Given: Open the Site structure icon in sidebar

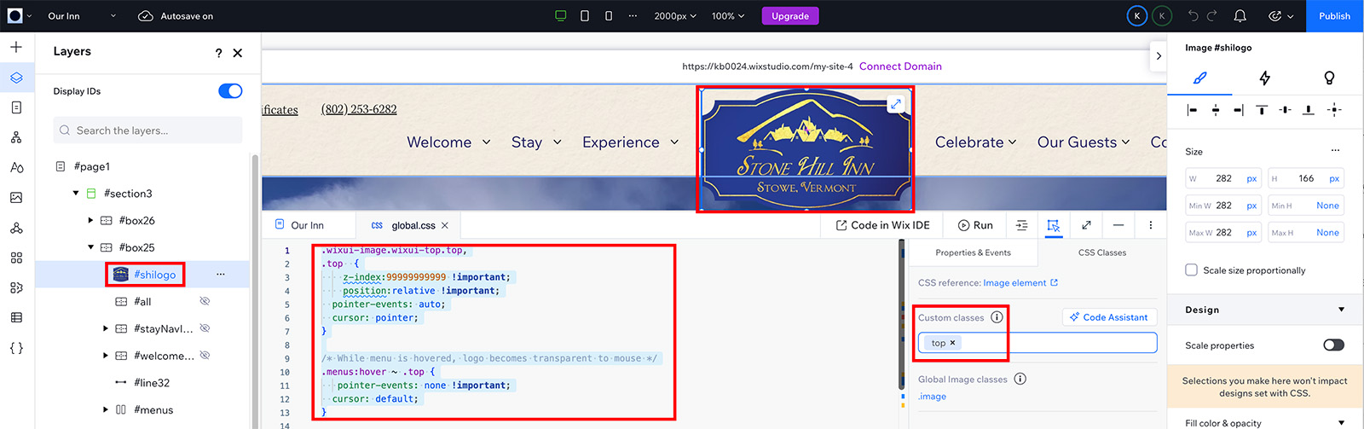Looking at the screenshot, I should (16, 137).
